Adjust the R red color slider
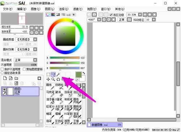 [x=64, y=58]
